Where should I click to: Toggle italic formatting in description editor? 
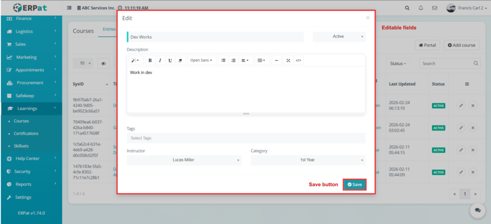(x=160, y=60)
